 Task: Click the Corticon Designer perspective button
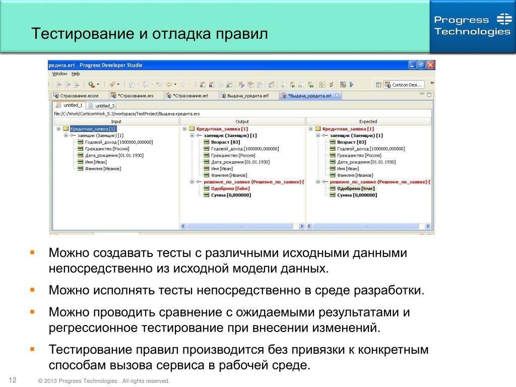click(404, 85)
